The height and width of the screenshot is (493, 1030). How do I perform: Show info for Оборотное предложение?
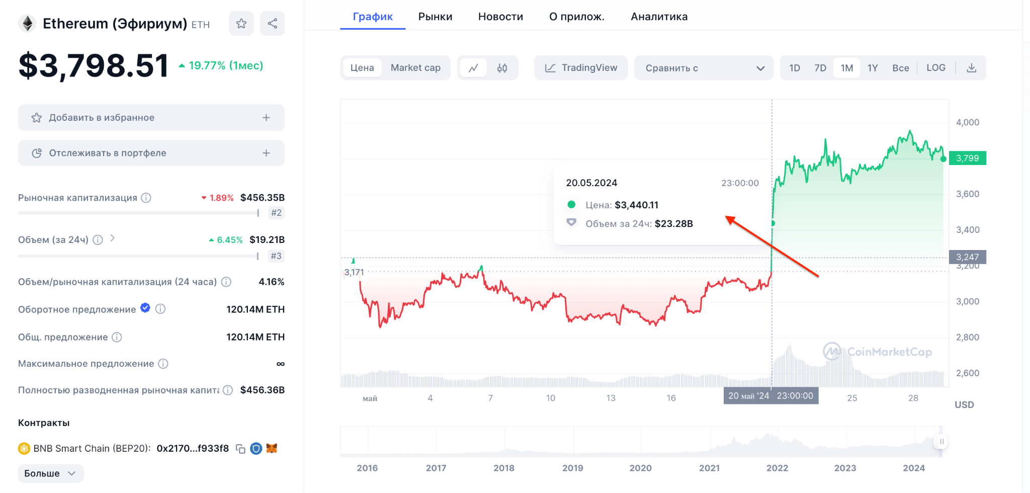(x=160, y=309)
